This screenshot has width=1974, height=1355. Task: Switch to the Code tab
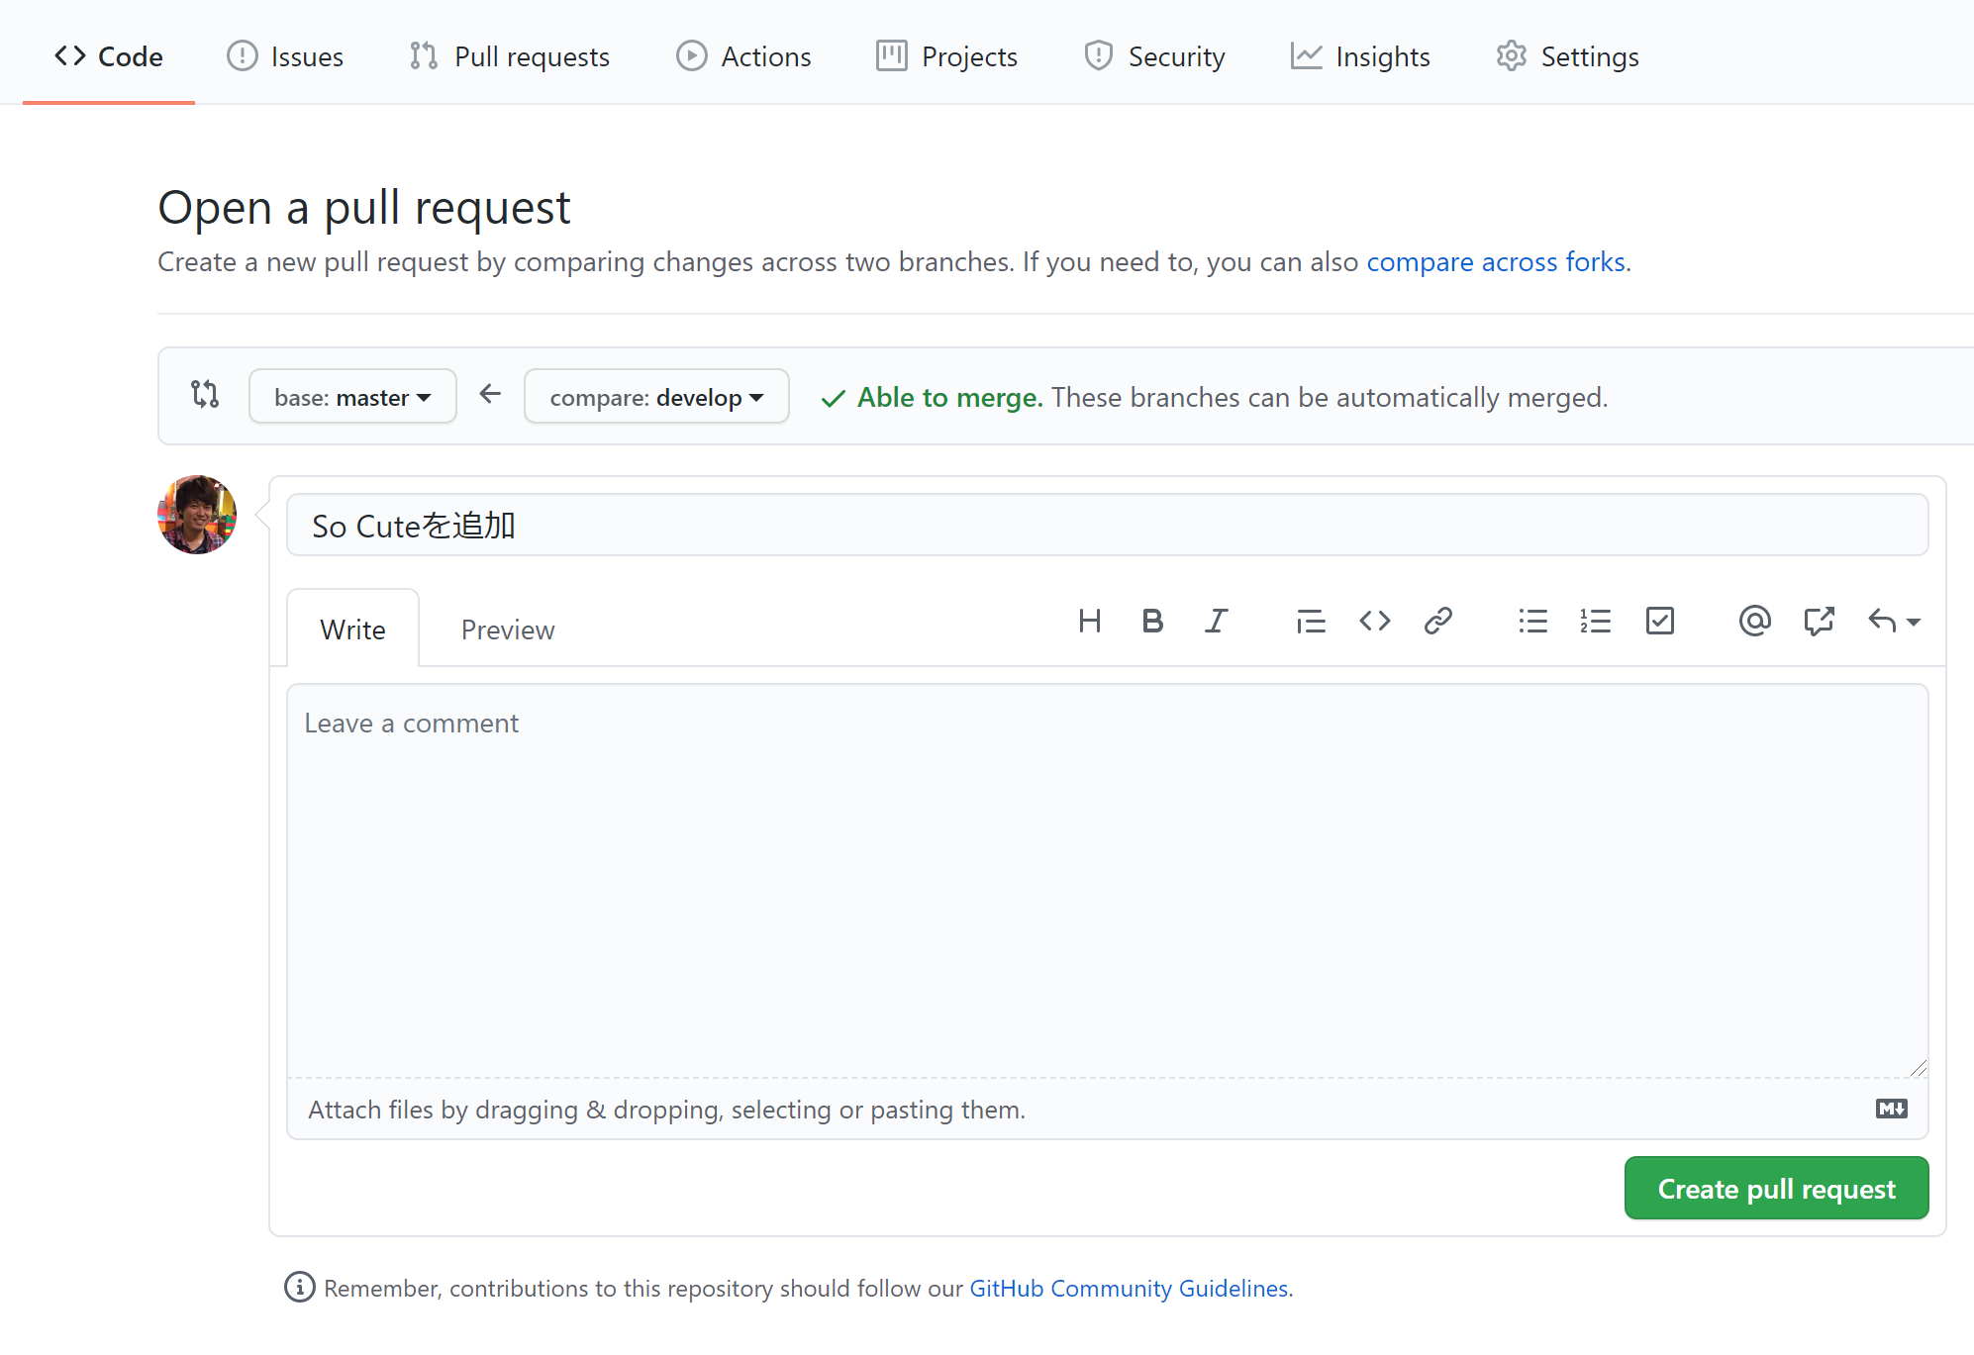[109, 56]
